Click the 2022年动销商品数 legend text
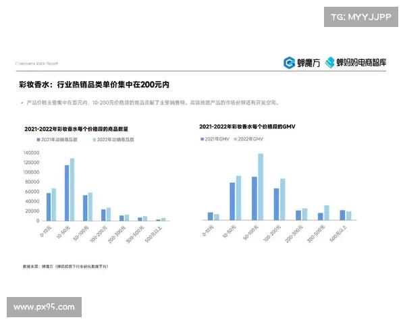Image resolution: width=405 pixels, height=324 pixels. pos(115,140)
